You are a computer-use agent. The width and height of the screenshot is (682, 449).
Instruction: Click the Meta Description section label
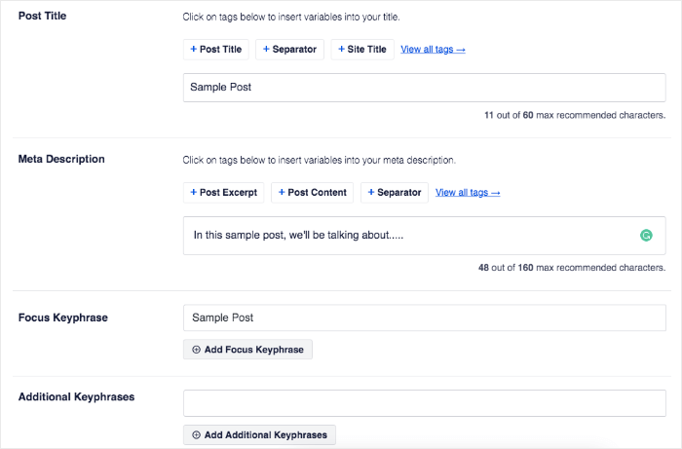click(x=61, y=159)
